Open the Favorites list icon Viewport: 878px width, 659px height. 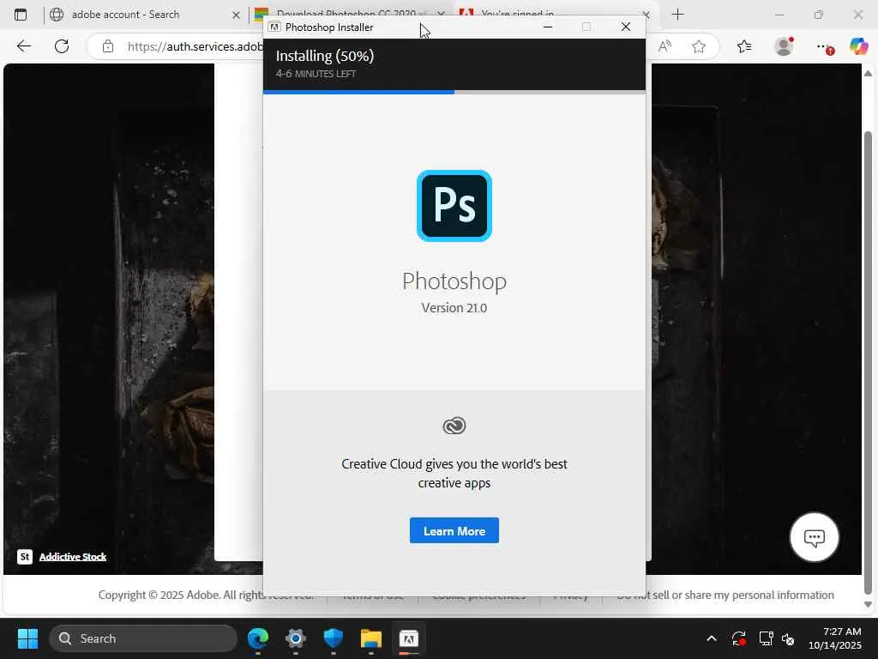coord(744,46)
